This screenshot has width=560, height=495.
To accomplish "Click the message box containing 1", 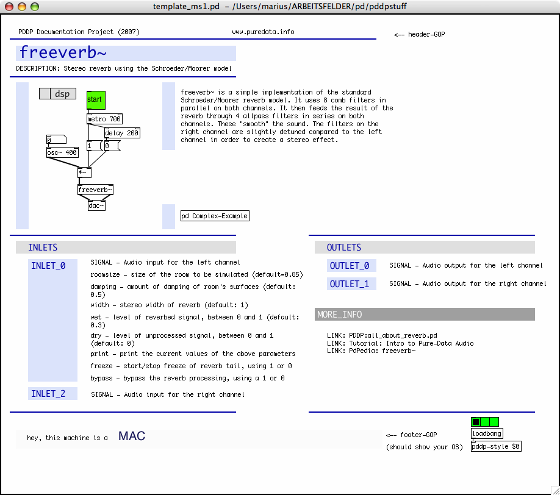I will tap(95, 146).
